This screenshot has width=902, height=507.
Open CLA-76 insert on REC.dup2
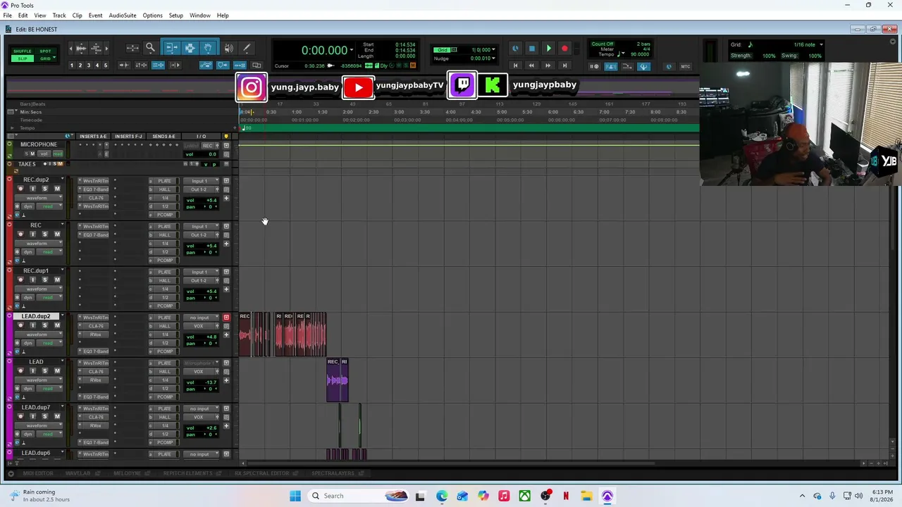(x=95, y=198)
